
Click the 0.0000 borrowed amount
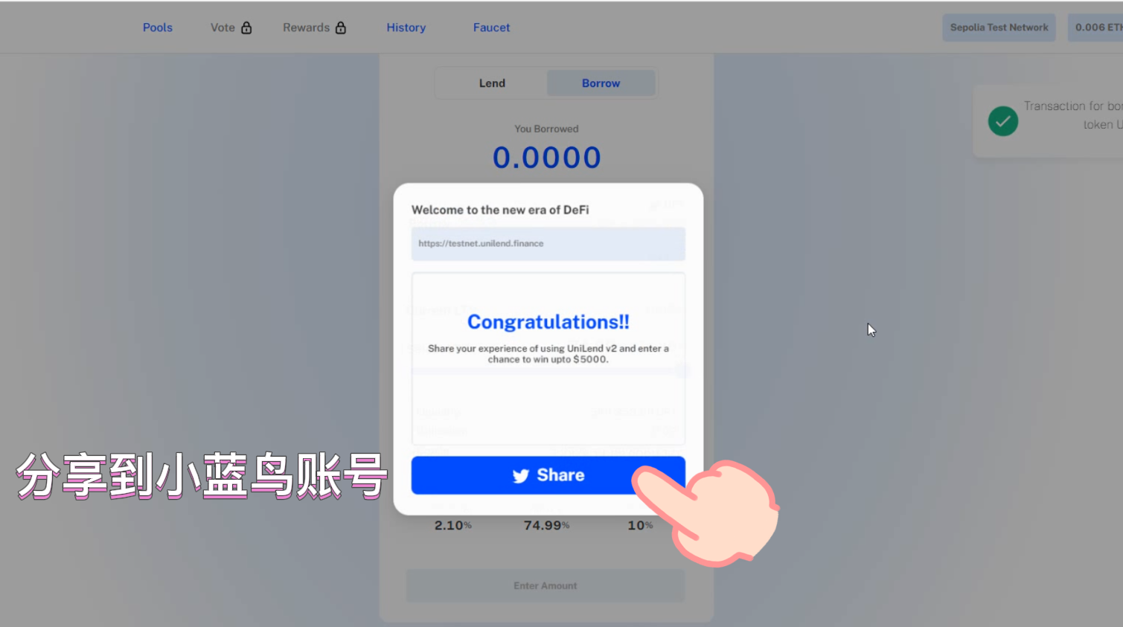[547, 158]
